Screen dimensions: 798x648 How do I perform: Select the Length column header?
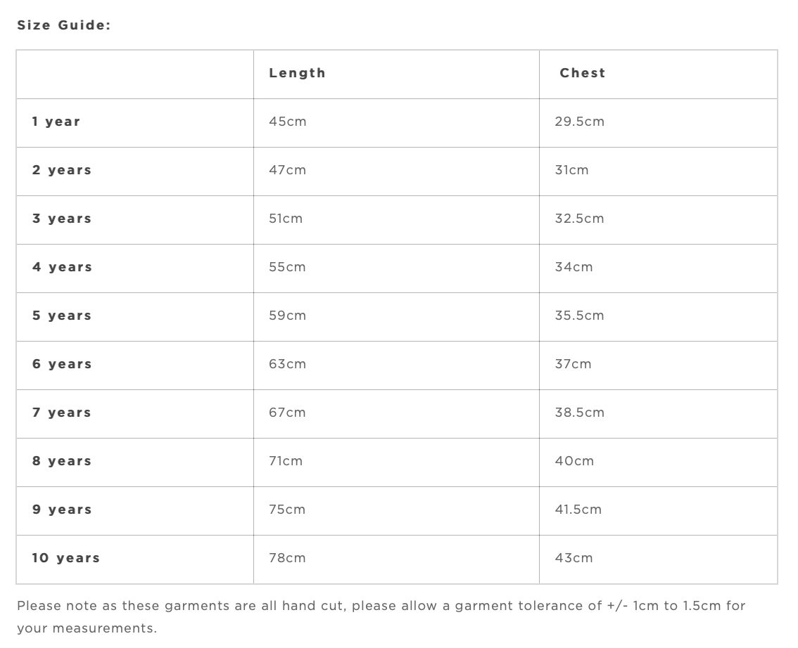[297, 73]
